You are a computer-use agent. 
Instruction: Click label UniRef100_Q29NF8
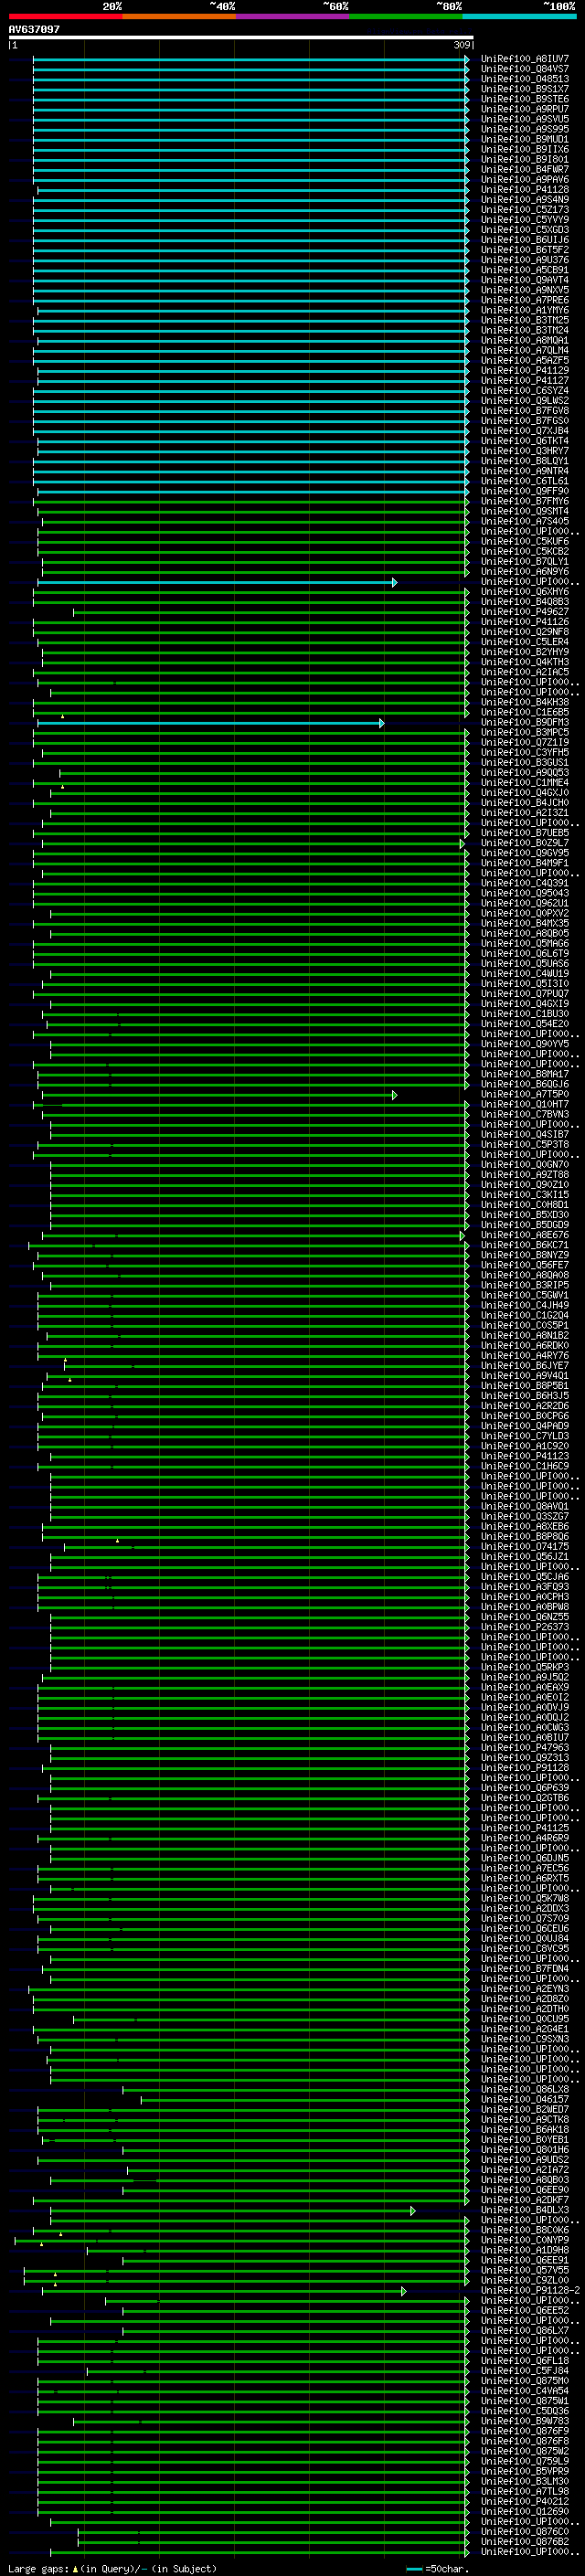525,632
